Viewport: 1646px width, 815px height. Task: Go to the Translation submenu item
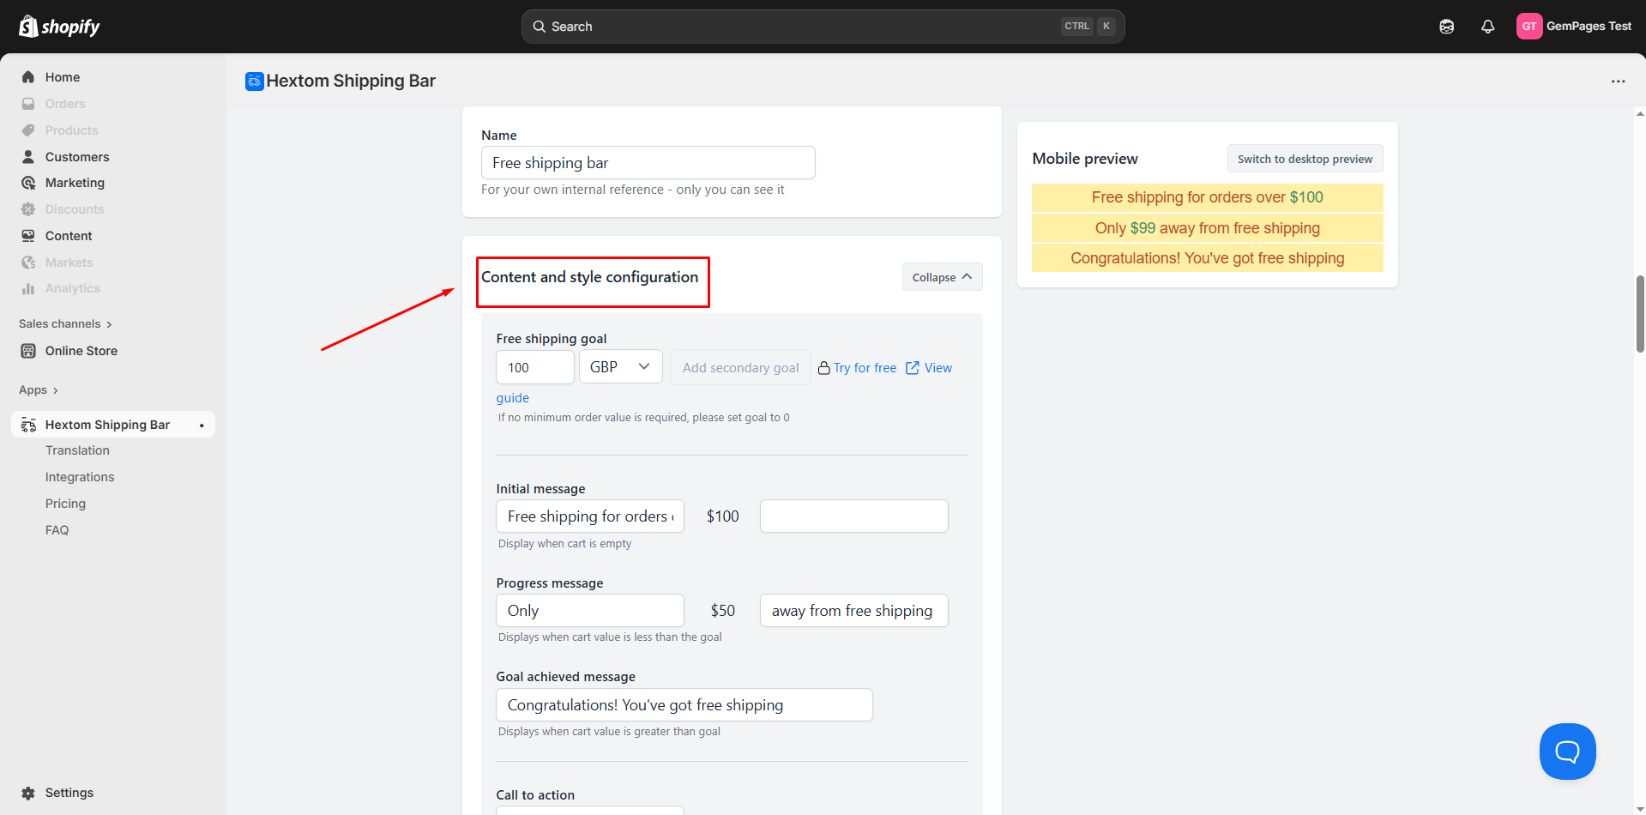tap(77, 450)
